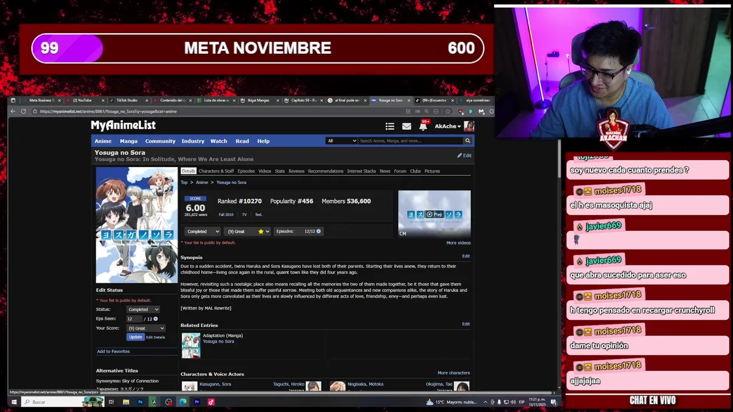Screen dimensions: 733x412
Task: Open the browser tab actions menu icon
Action: pyautogui.click(x=13, y=100)
